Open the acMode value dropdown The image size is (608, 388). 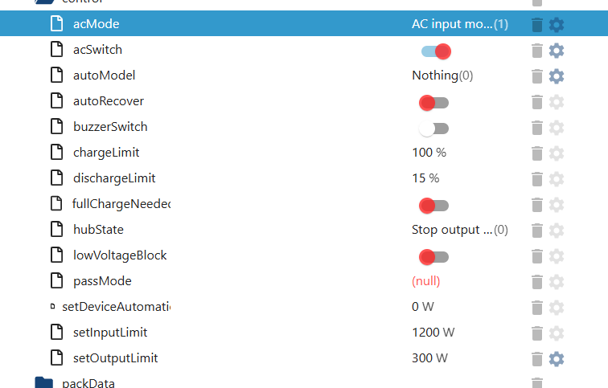459,24
